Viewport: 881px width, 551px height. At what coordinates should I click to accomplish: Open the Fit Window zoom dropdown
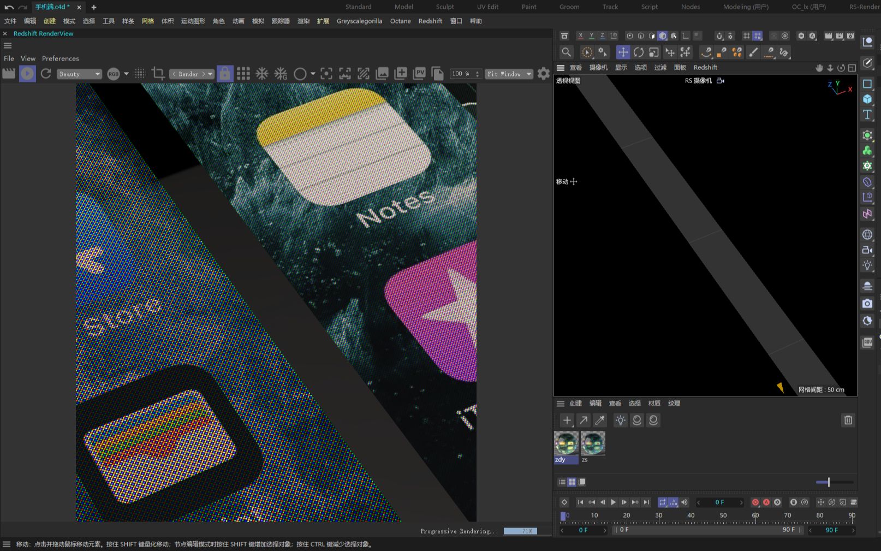click(509, 74)
